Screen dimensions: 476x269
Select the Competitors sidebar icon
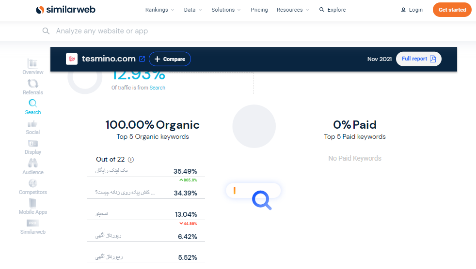click(33, 183)
